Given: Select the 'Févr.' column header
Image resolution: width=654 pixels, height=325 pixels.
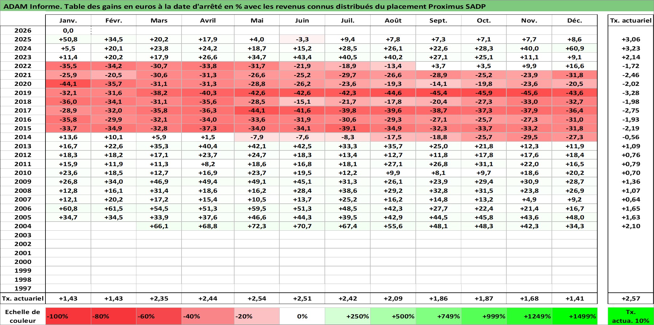Looking at the screenshot, I should 113,20.
